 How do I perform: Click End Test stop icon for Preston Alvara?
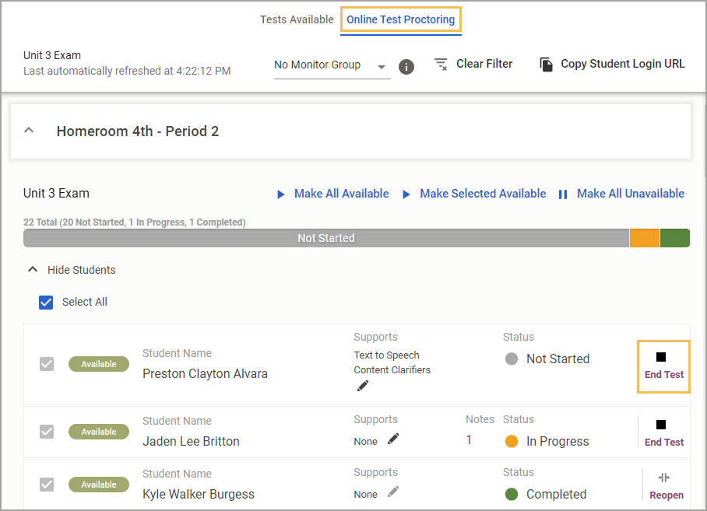(x=661, y=357)
